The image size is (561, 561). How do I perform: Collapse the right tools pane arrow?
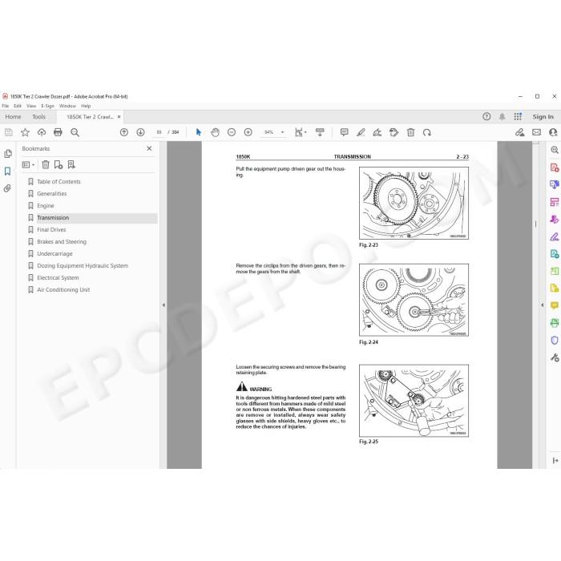pos(543,305)
